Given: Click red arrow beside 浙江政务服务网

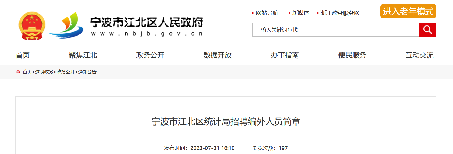Looking at the screenshot, I should point(317,13).
